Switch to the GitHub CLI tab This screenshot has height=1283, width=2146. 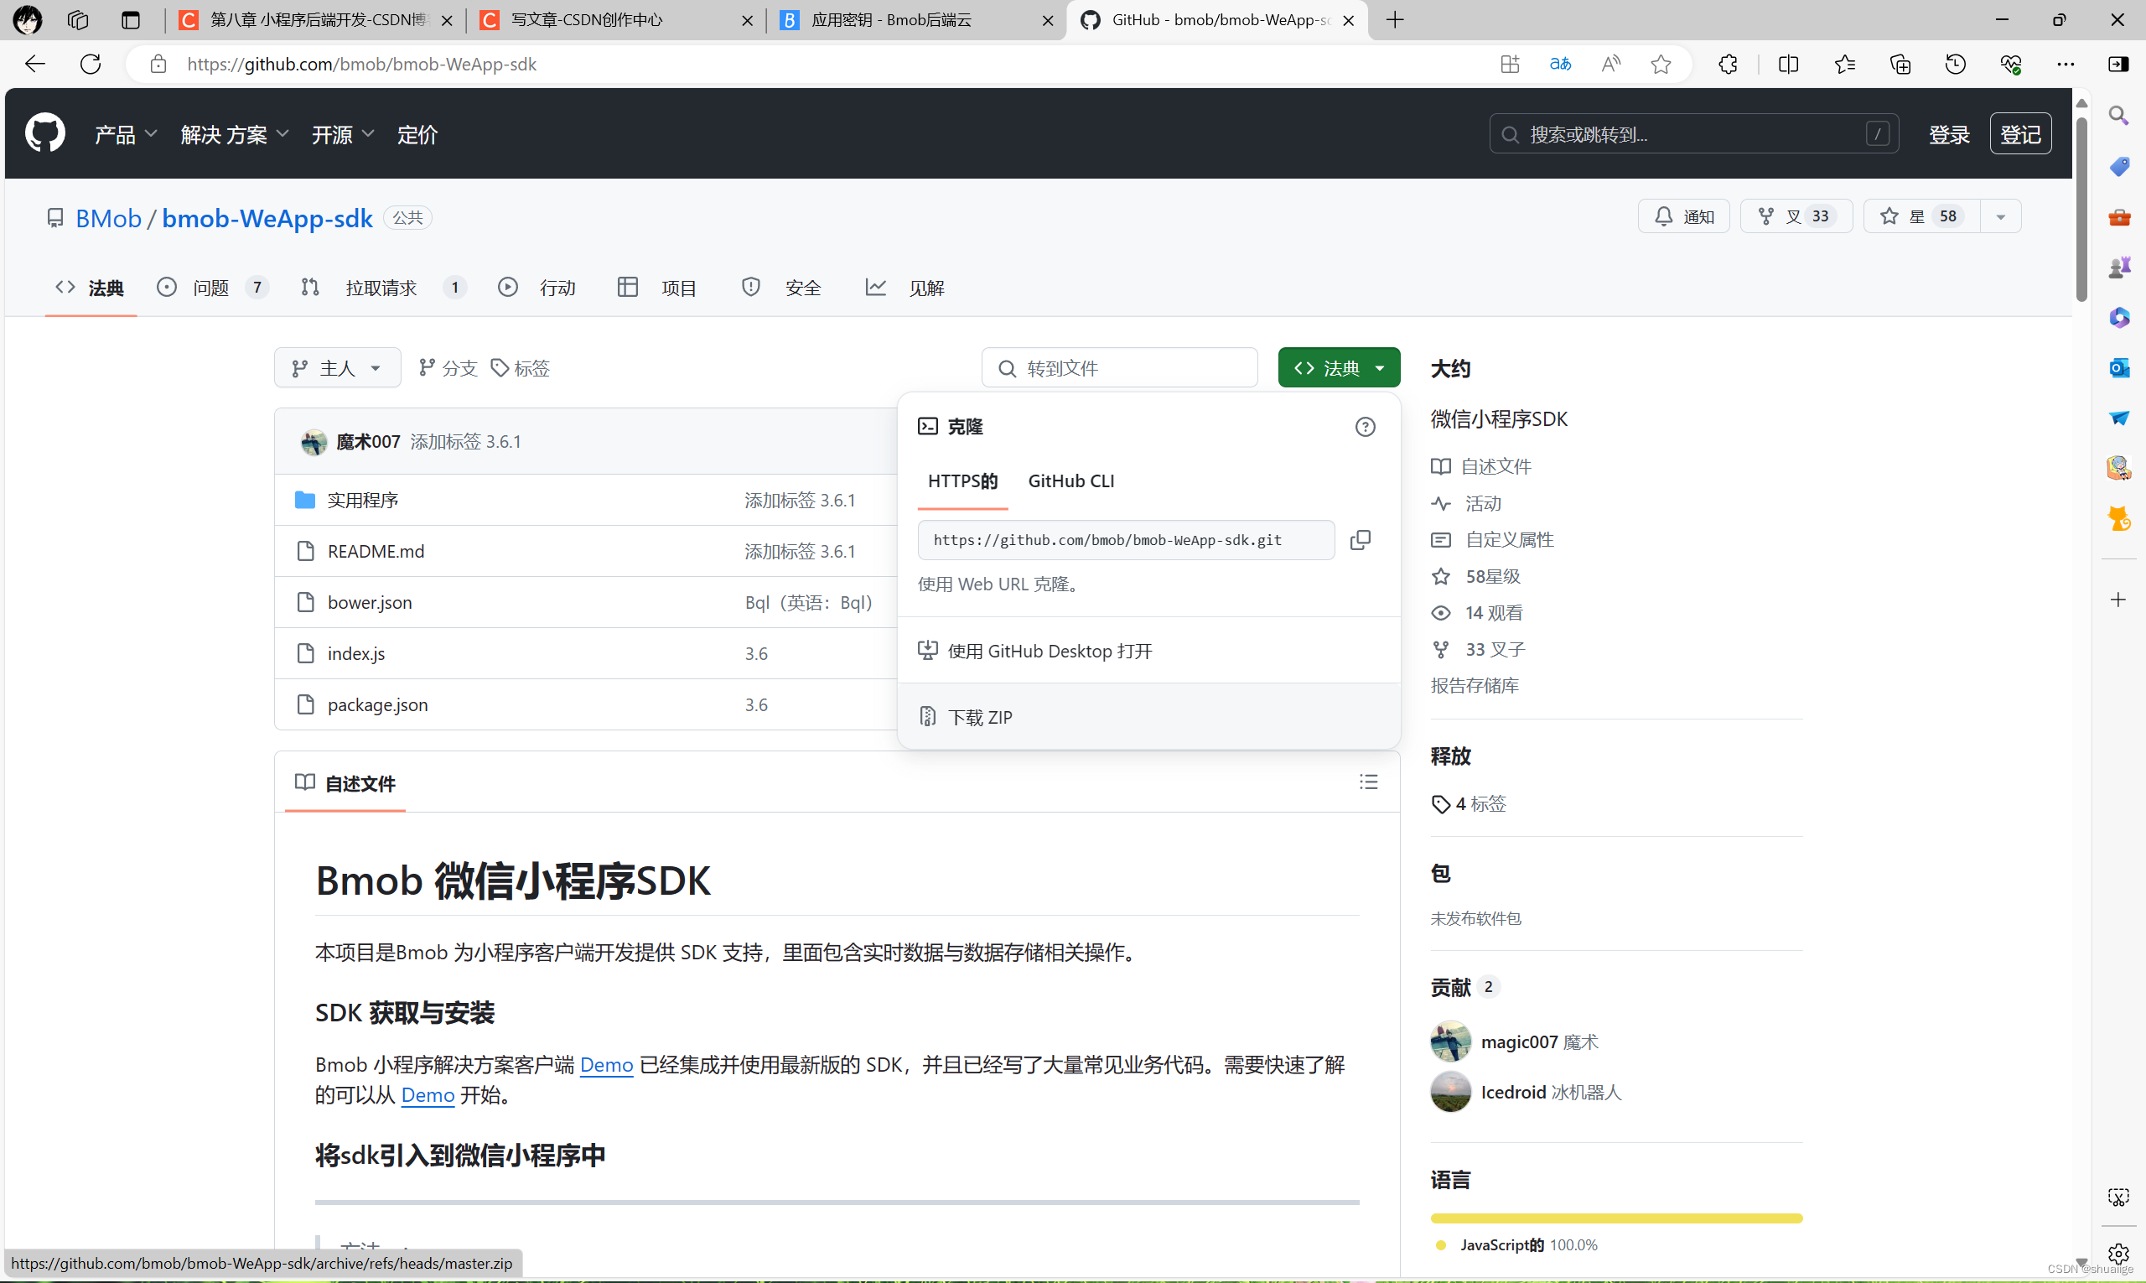coord(1070,480)
